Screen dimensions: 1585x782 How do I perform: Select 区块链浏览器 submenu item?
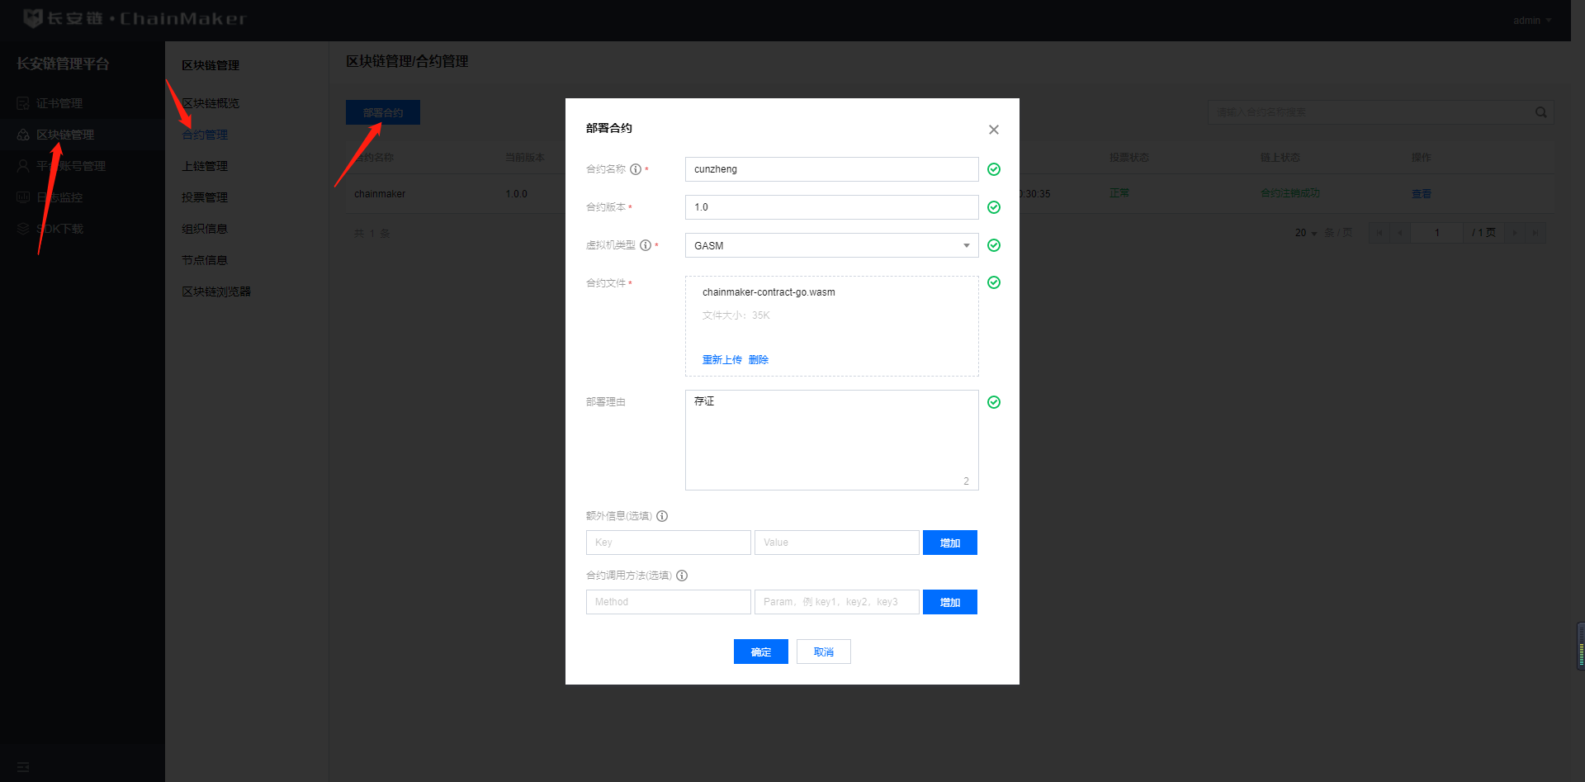[x=216, y=291]
